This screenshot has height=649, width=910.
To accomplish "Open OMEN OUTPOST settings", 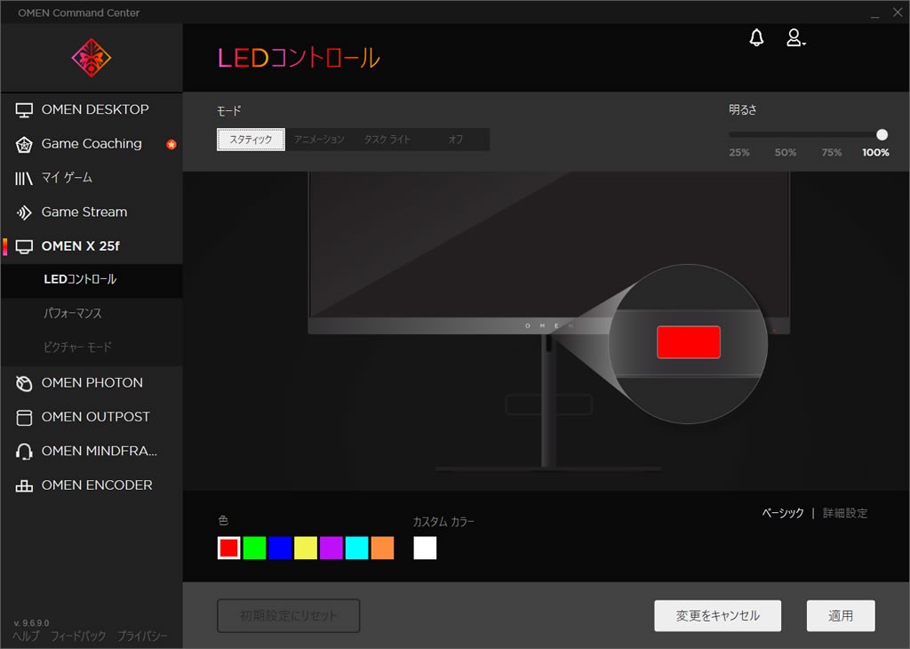I will click(x=95, y=417).
